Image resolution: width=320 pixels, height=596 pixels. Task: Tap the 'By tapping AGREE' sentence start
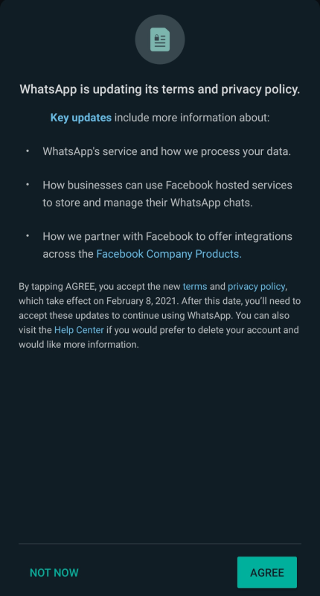(x=57, y=287)
